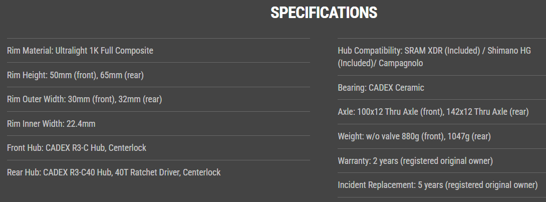Screen dimensions: 546x202
Task: Click the 142x12 Thru Axle (rear) text
Action: tap(487, 112)
